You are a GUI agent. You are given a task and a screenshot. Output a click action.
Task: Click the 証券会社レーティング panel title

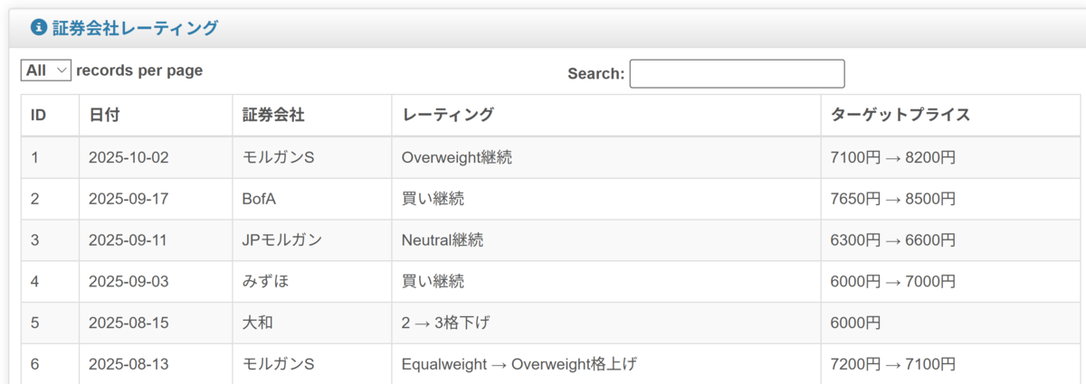[x=135, y=28]
